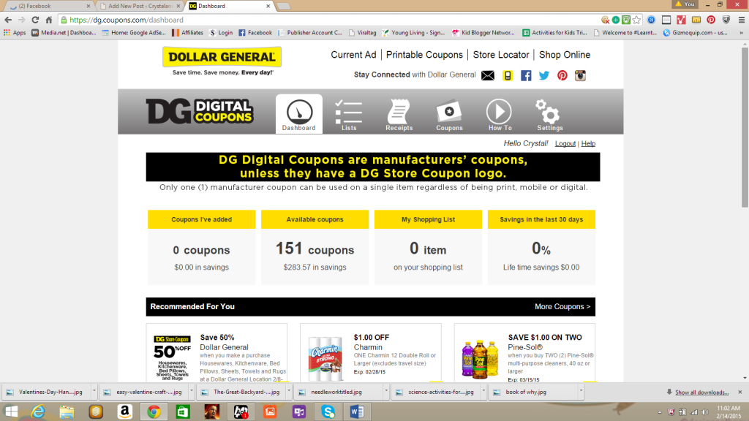Open the Charmin coupon product image
The width and height of the screenshot is (749, 421).
325,358
